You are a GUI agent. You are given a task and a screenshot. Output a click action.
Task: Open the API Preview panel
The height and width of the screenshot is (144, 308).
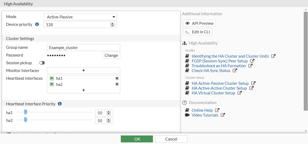pos(199,23)
